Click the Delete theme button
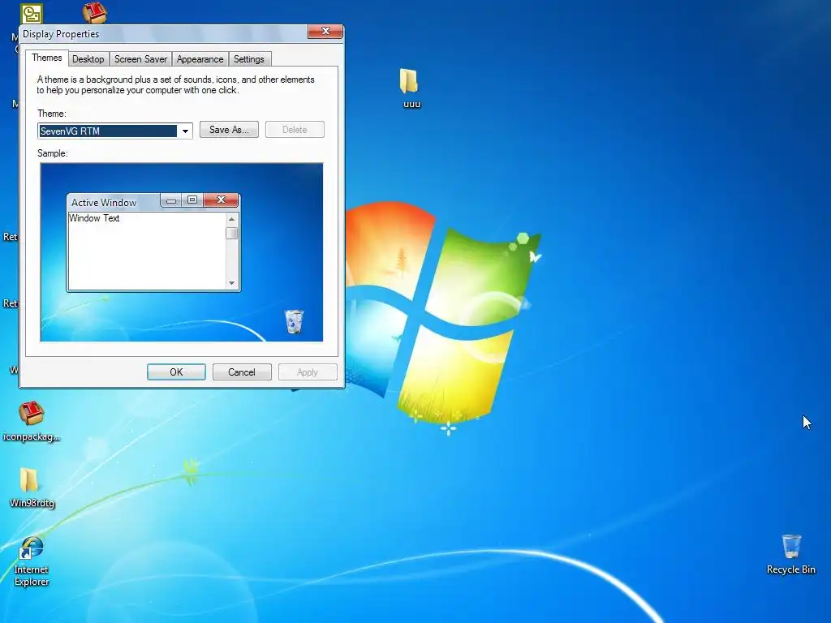This screenshot has height=623, width=831. click(295, 130)
